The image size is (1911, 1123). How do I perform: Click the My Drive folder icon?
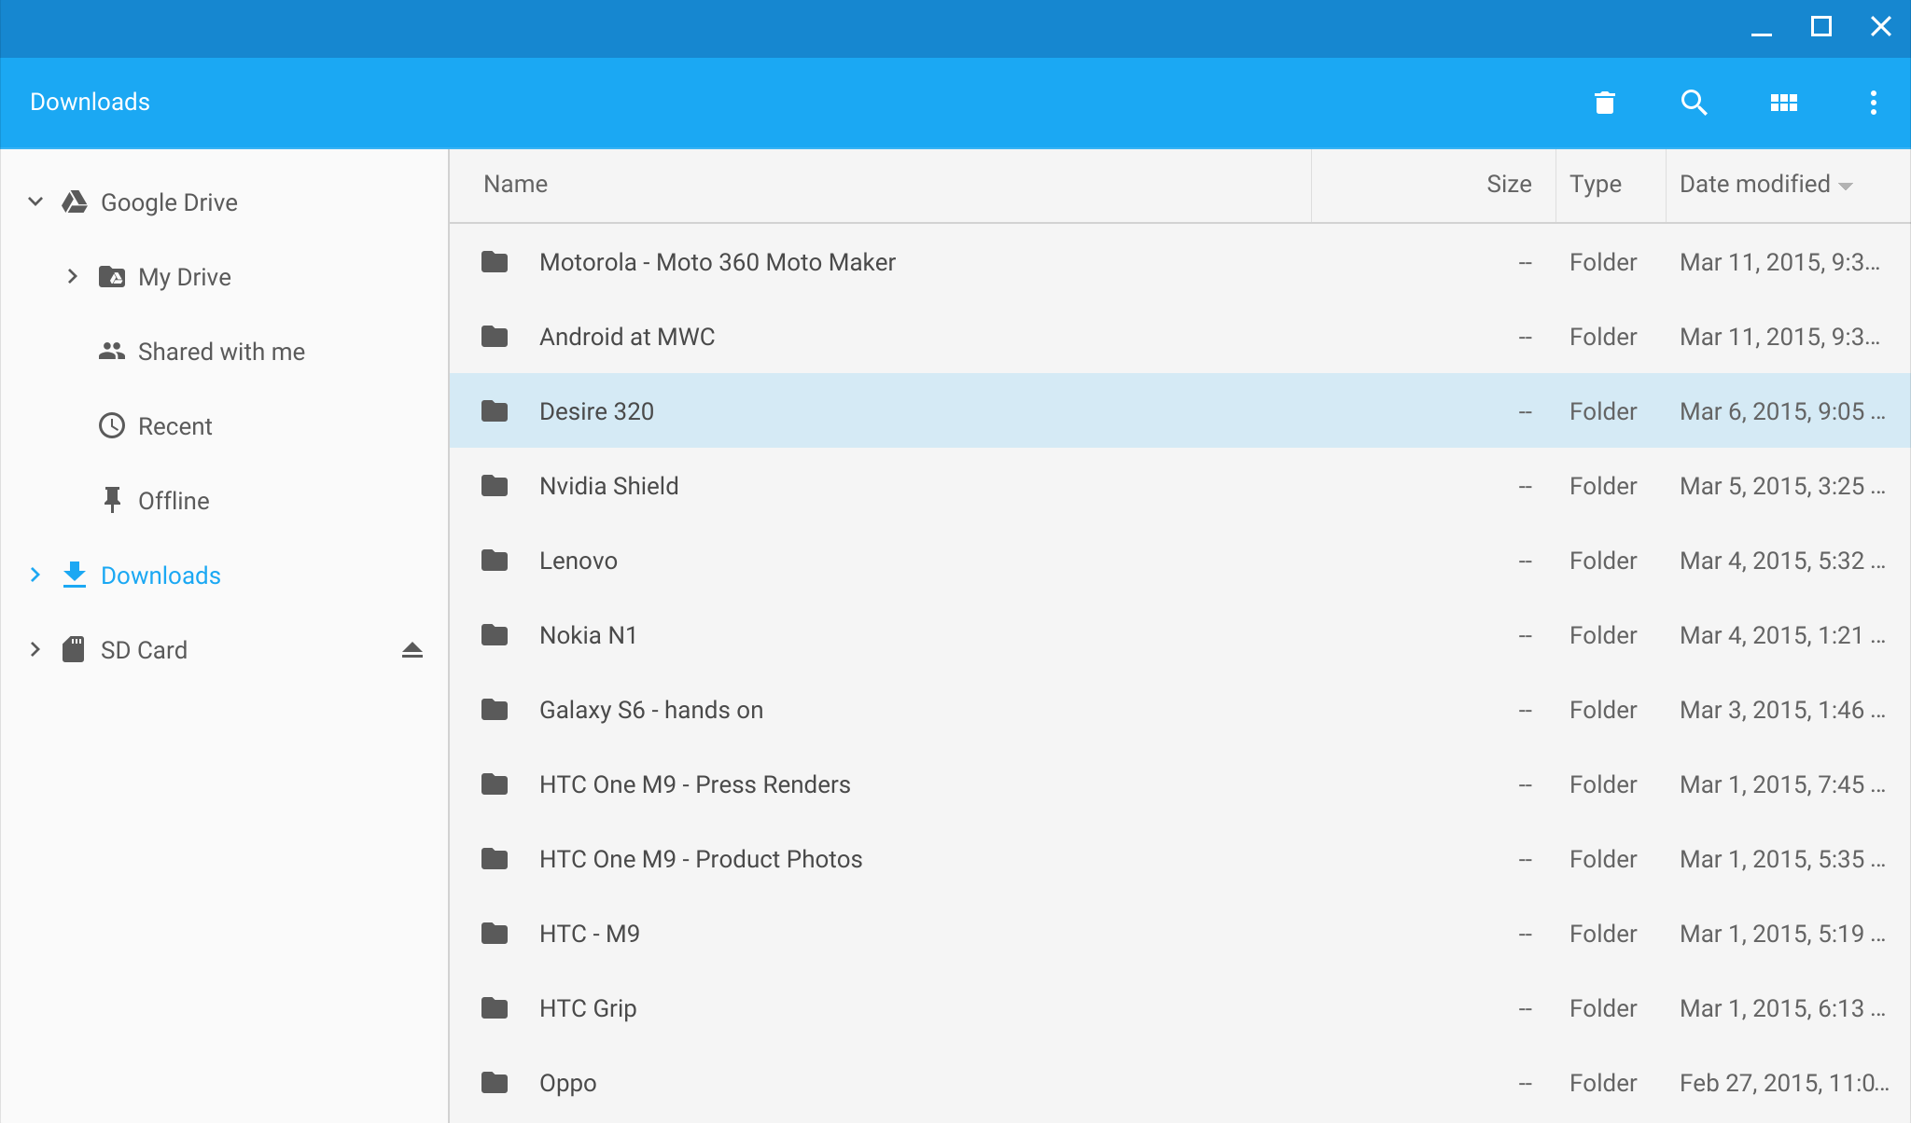(x=112, y=276)
